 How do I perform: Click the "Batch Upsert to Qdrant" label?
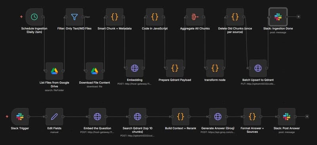point(258,80)
